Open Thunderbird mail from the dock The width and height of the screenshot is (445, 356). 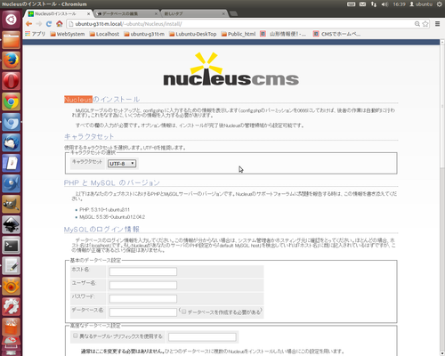pos(11,142)
